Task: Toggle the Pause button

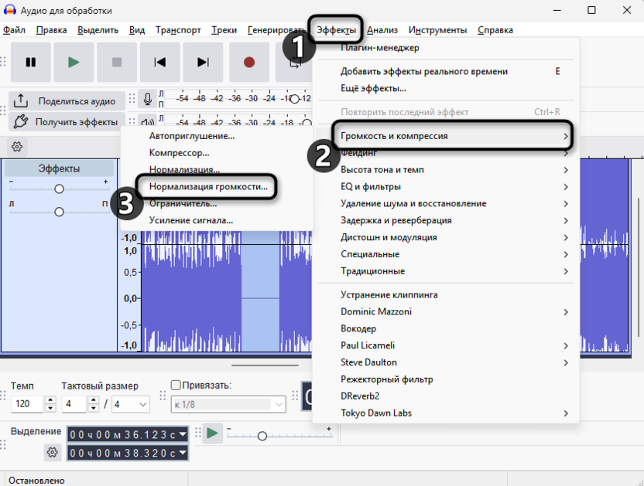Action: click(30, 63)
